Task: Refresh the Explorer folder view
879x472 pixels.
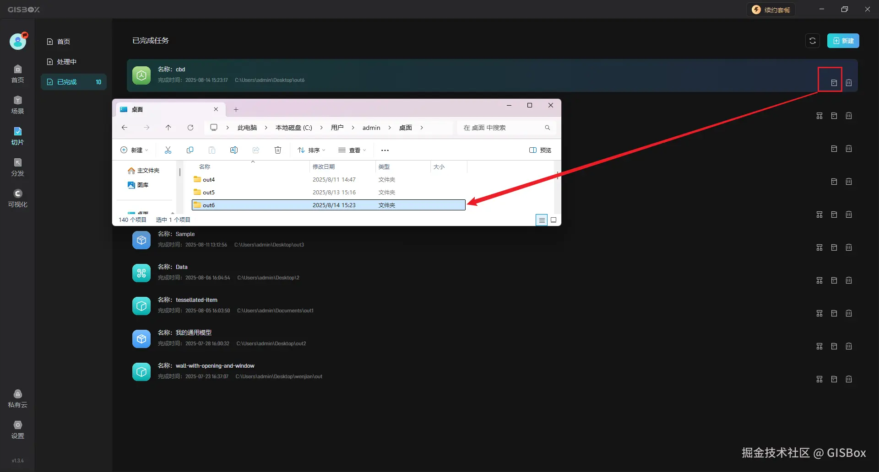Action: (190, 128)
